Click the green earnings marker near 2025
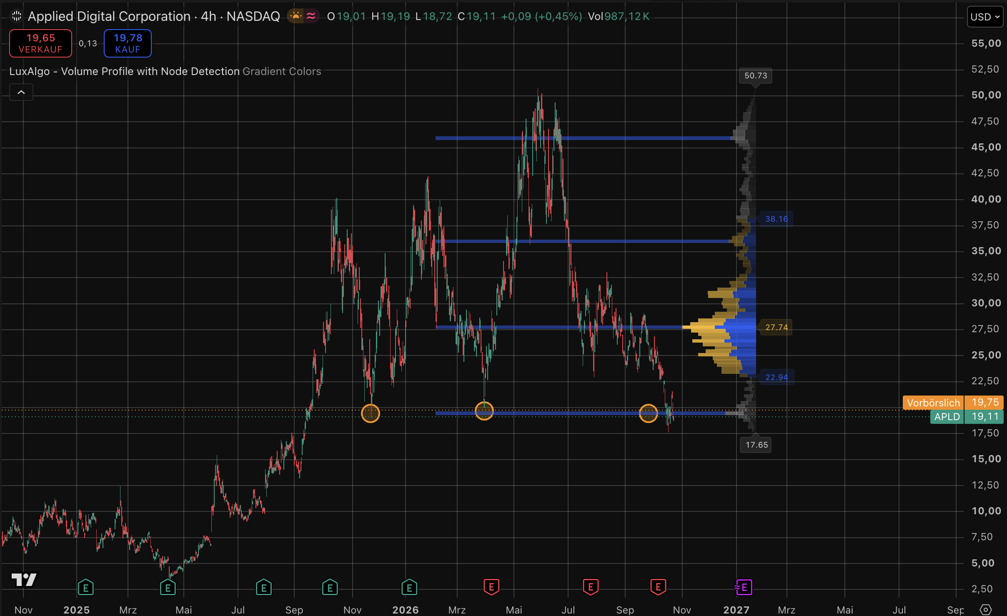The height and width of the screenshot is (616, 1007). [86, 587]
